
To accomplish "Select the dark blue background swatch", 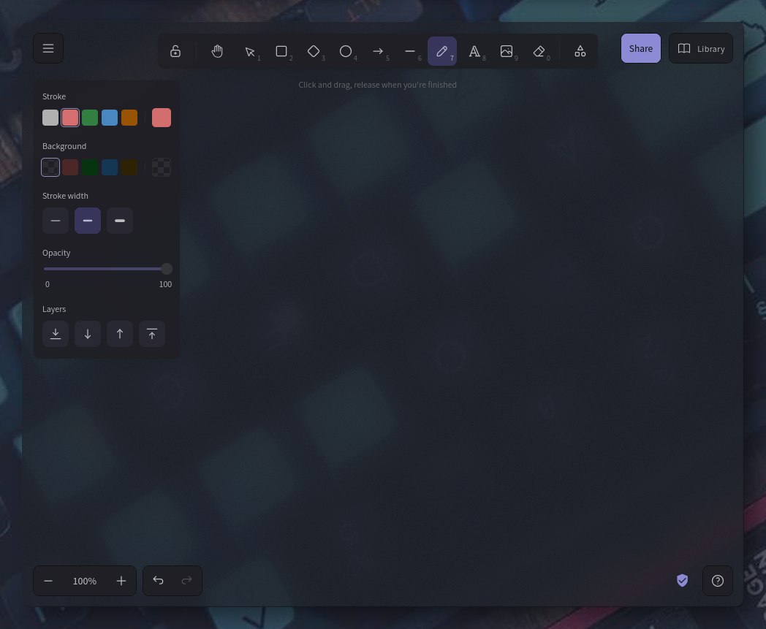I will coord(110,167).
